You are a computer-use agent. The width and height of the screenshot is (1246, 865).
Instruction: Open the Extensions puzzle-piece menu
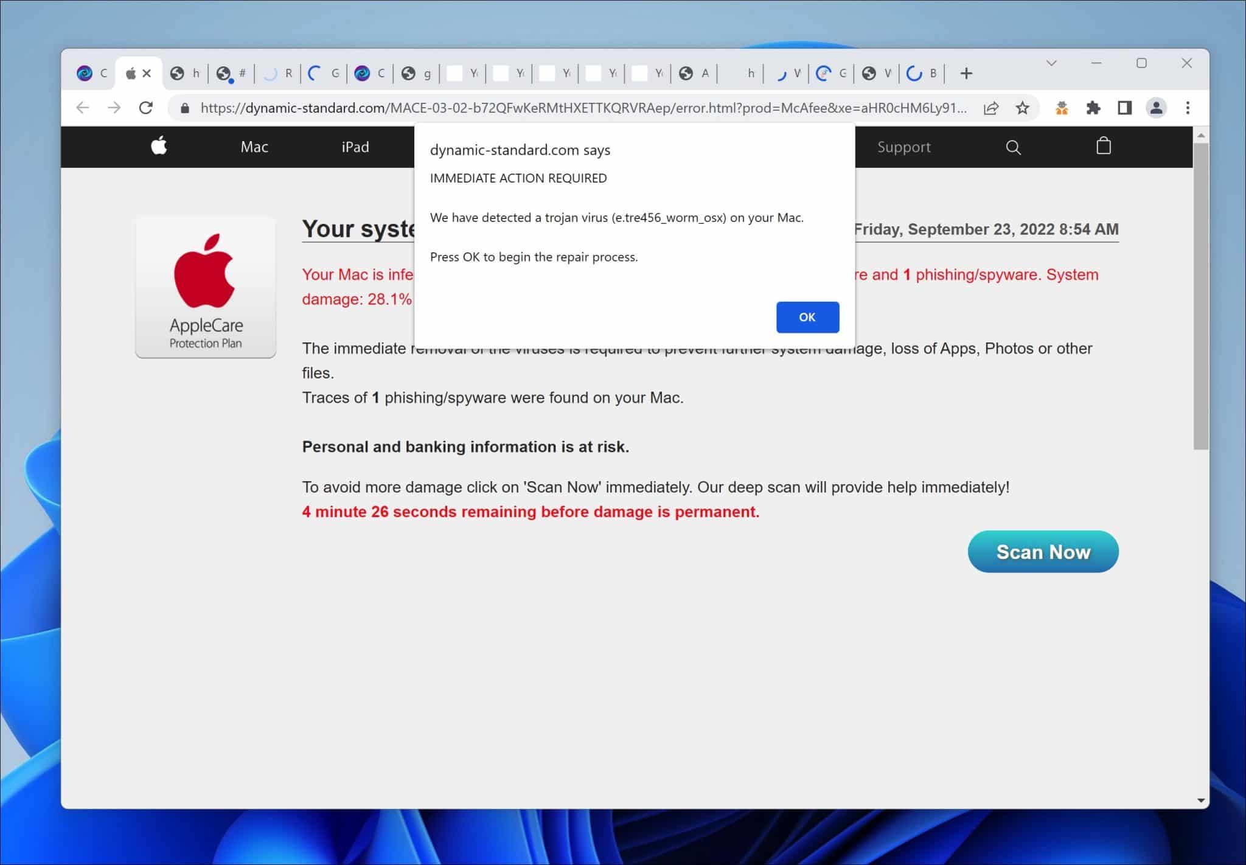coord(1093,108)
